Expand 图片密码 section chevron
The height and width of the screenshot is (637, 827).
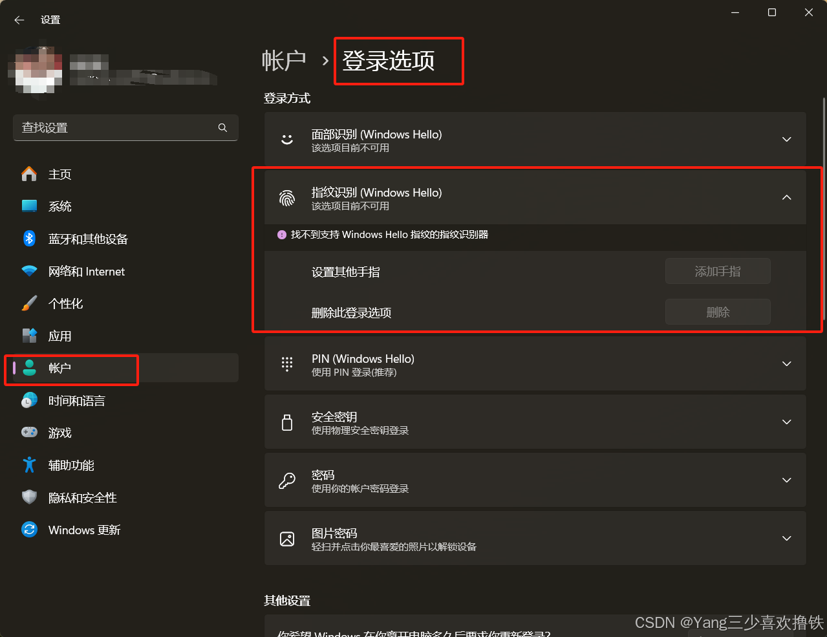(787, 538)
